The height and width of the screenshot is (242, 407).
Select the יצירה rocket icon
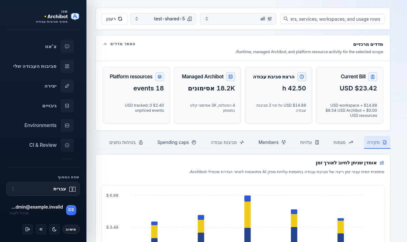[67, 86]
